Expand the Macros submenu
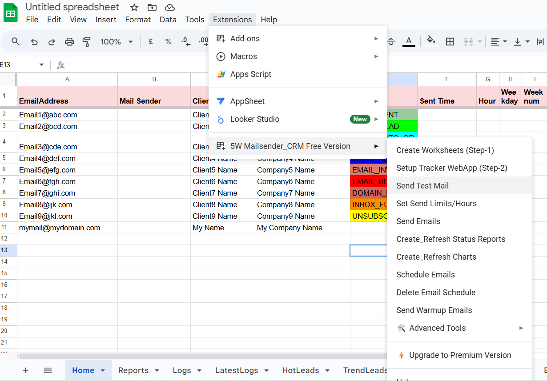The image size is (547, 381). pos(298,56)
